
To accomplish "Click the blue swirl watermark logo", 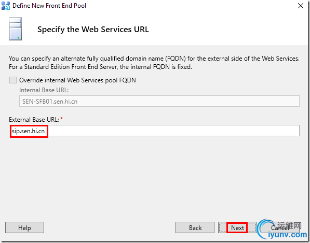I will coord(266,229).
